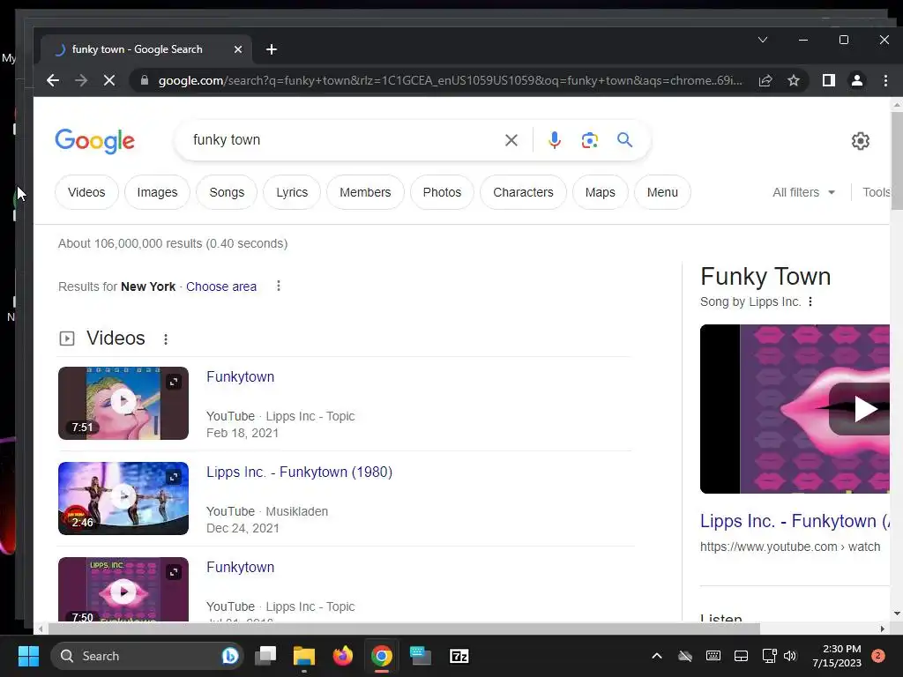Search by image with Google Lens
903x677 pixels.
[590, 140]
